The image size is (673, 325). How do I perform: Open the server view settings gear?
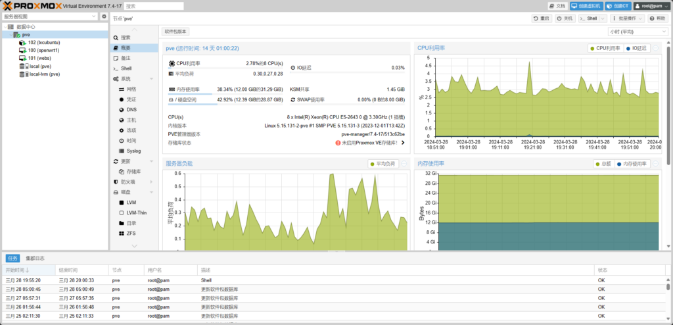coord(104,16)
